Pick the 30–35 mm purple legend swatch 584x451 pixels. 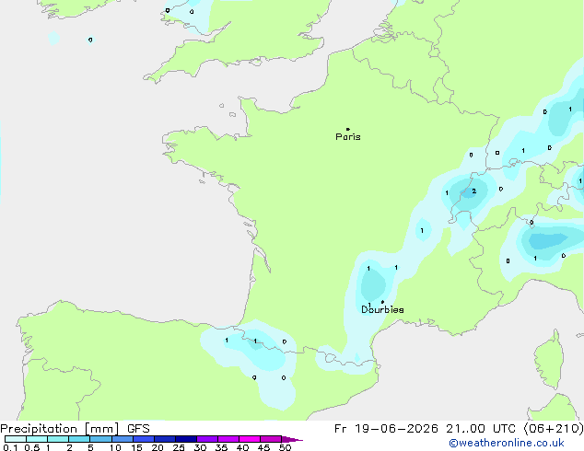tap(207, 439)
